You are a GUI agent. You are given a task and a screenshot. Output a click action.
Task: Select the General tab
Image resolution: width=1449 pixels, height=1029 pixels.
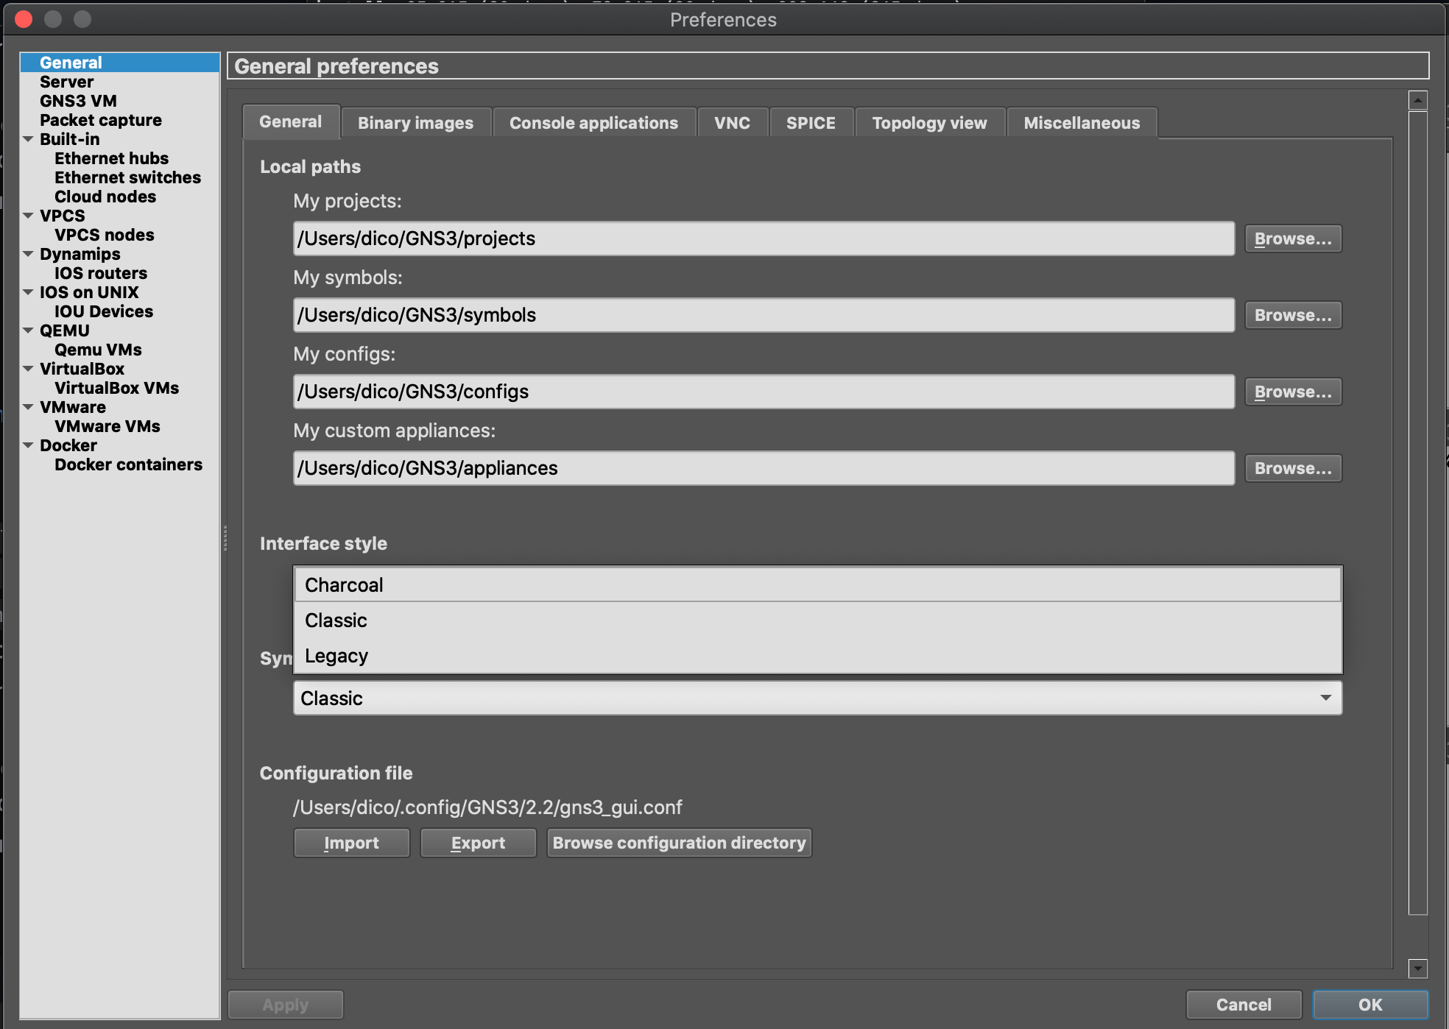click(x=290, y=121)
